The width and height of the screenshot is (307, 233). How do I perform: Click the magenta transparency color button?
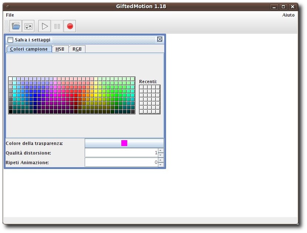(x=124, y=143)
